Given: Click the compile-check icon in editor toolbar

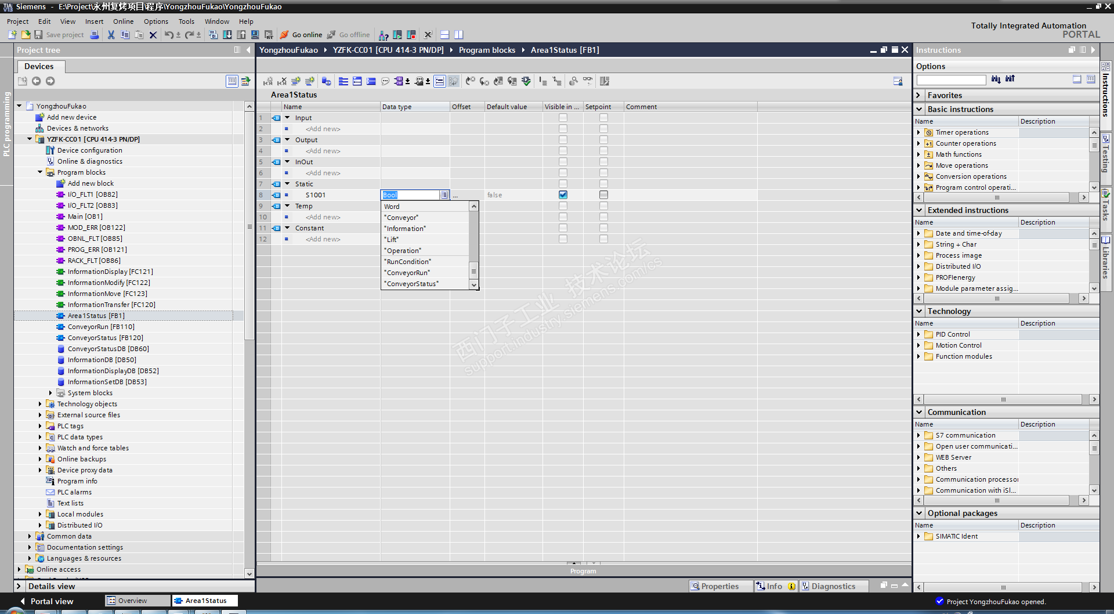Looking at the screenshot, I should pyautogui.click(x=526, y=81).
